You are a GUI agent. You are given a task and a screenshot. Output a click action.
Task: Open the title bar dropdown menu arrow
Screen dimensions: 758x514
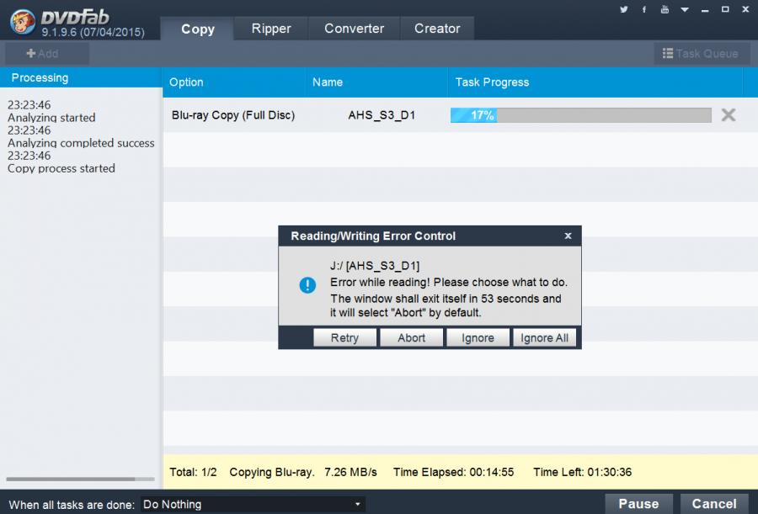pyautogui.click(x=685, y=9)
